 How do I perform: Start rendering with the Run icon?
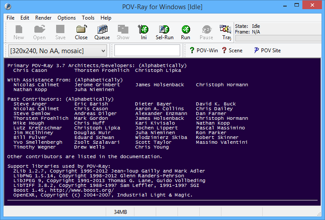[x=185, y=32]
